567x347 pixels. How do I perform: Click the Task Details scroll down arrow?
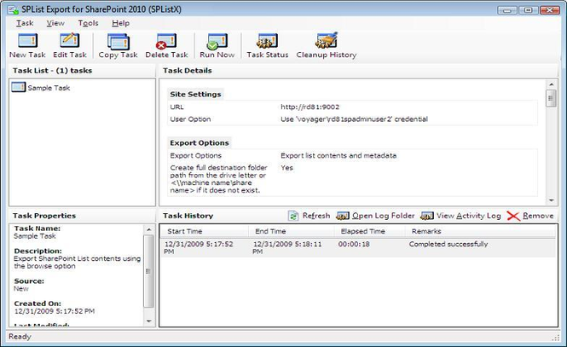(x=551, y=200)
